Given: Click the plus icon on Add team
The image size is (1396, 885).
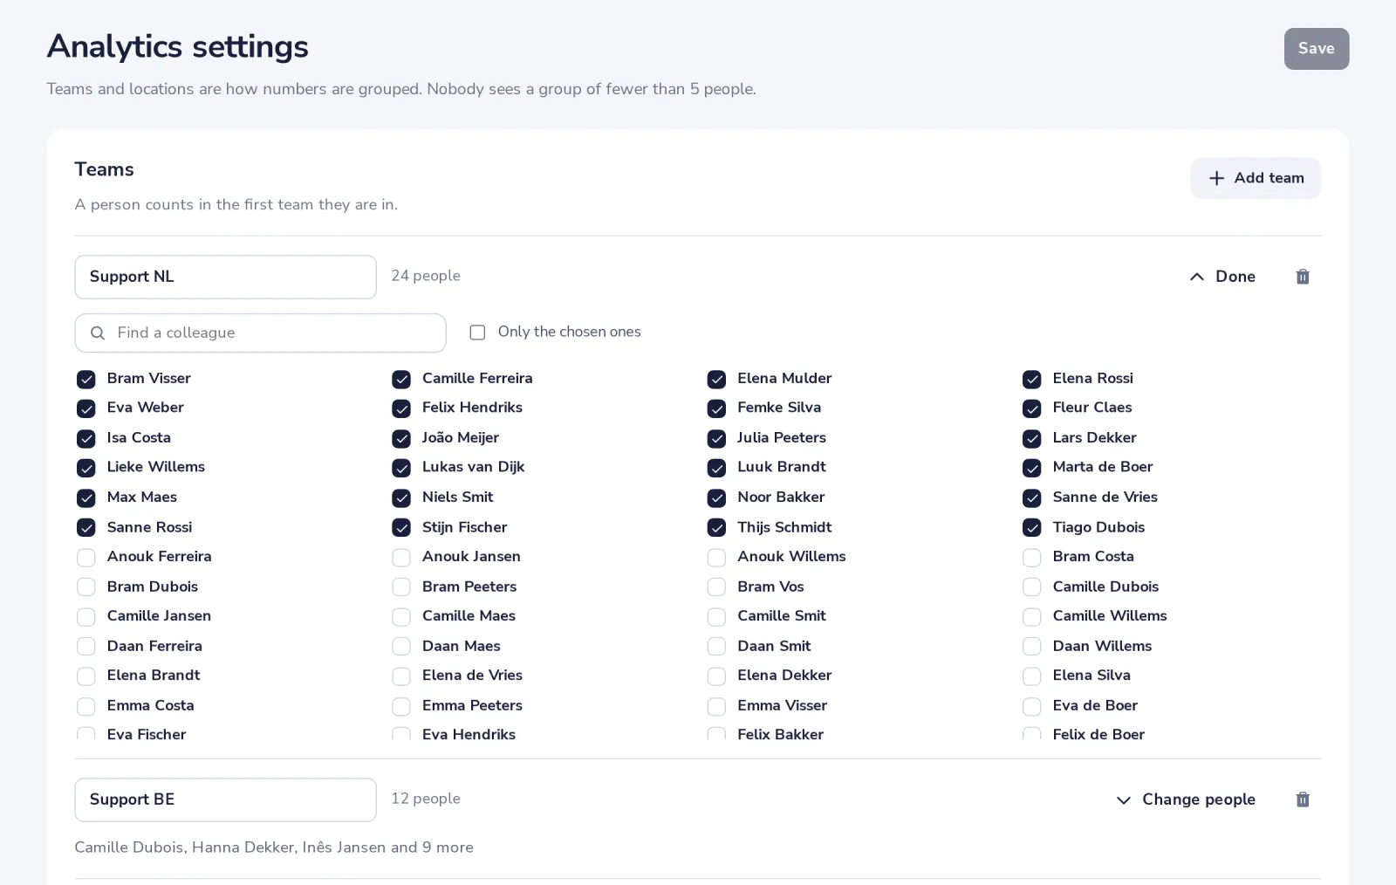Looking at the screenshot, I should 1216,178.
